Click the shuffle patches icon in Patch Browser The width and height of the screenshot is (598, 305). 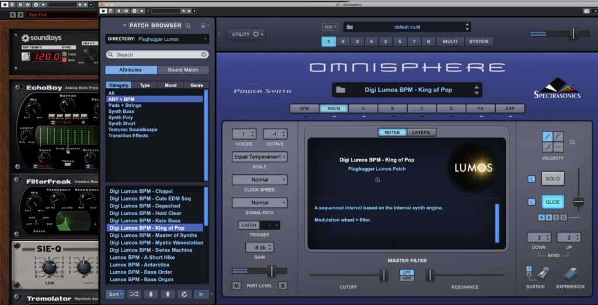(x=134, y=294)
